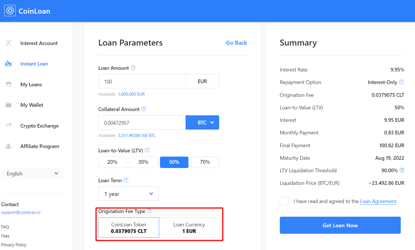
Task: Click the Aug 19, 2022 maturity date
Action: 390,158
